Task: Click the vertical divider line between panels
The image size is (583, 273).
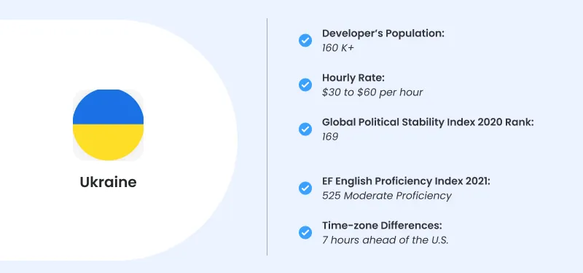Action: (267, 137)
